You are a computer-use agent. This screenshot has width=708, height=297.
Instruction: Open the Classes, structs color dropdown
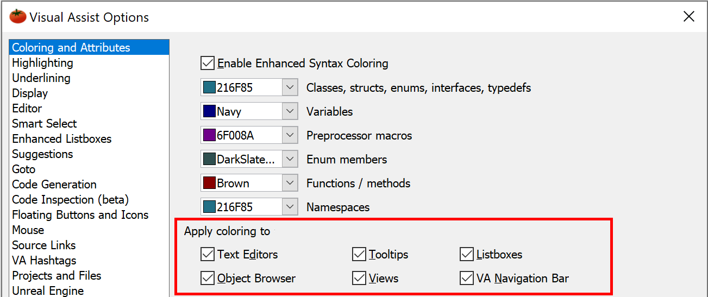click(x=290, y=87)
